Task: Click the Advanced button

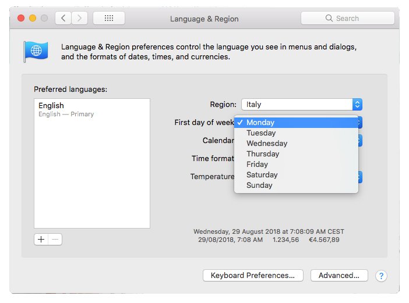Action: click(x=339, y=276)
